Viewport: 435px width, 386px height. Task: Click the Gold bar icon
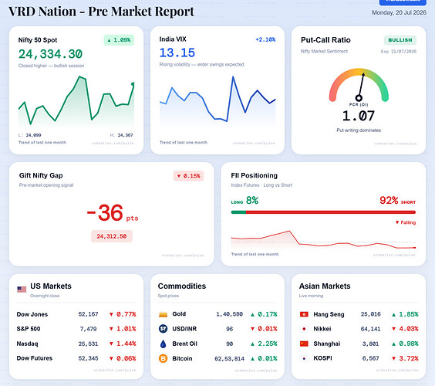tap(164, 314)
